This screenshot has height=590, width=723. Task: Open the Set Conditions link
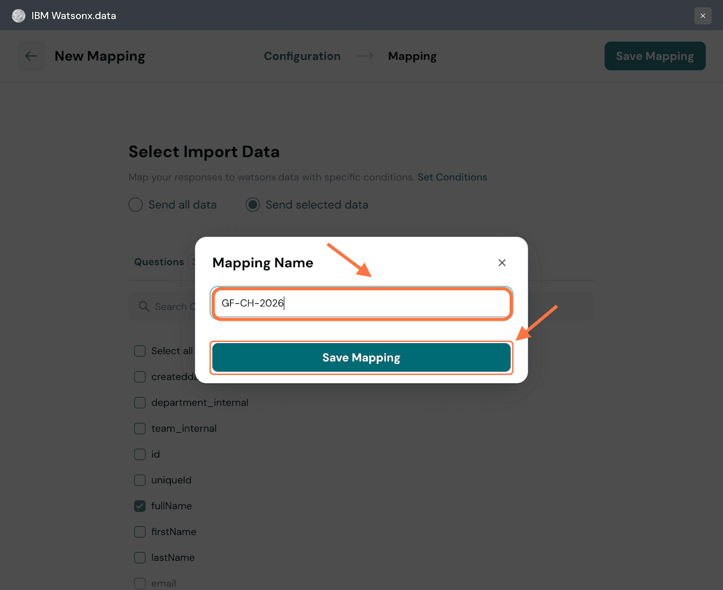[x=452, y=177]
